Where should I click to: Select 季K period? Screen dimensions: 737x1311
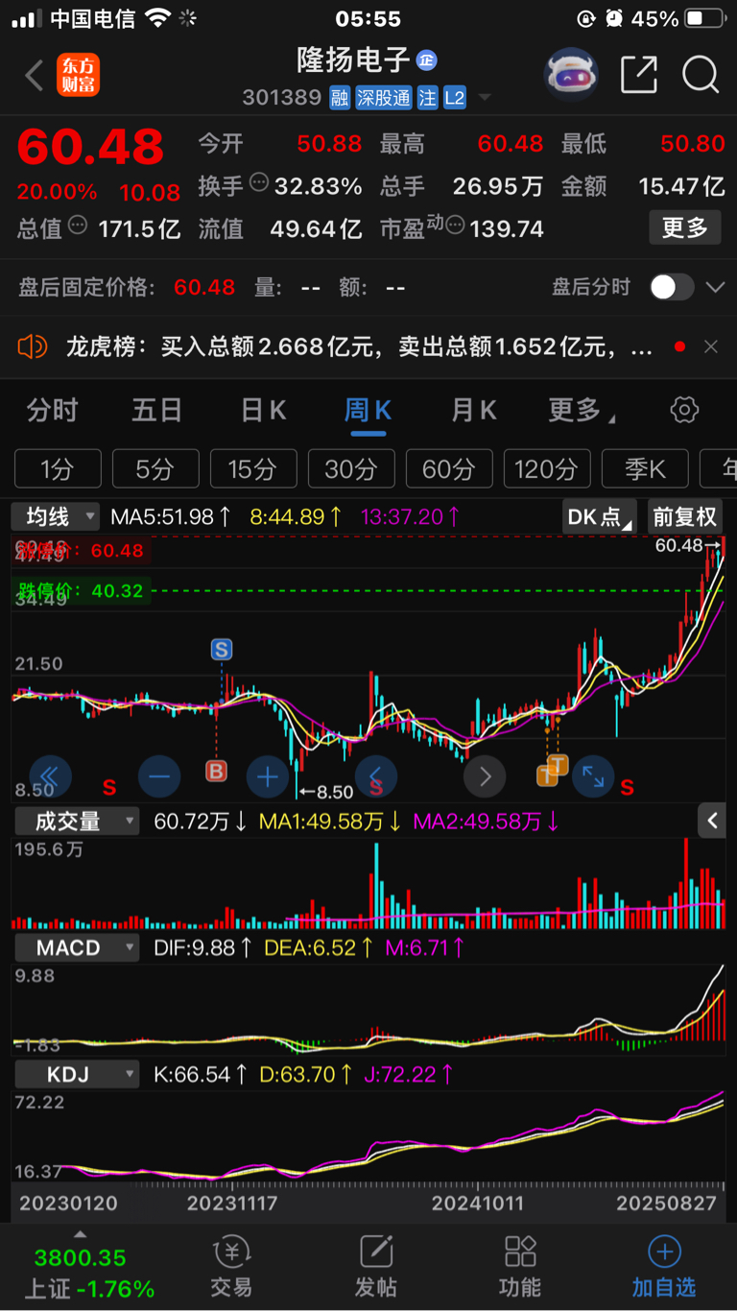[645, 469]
